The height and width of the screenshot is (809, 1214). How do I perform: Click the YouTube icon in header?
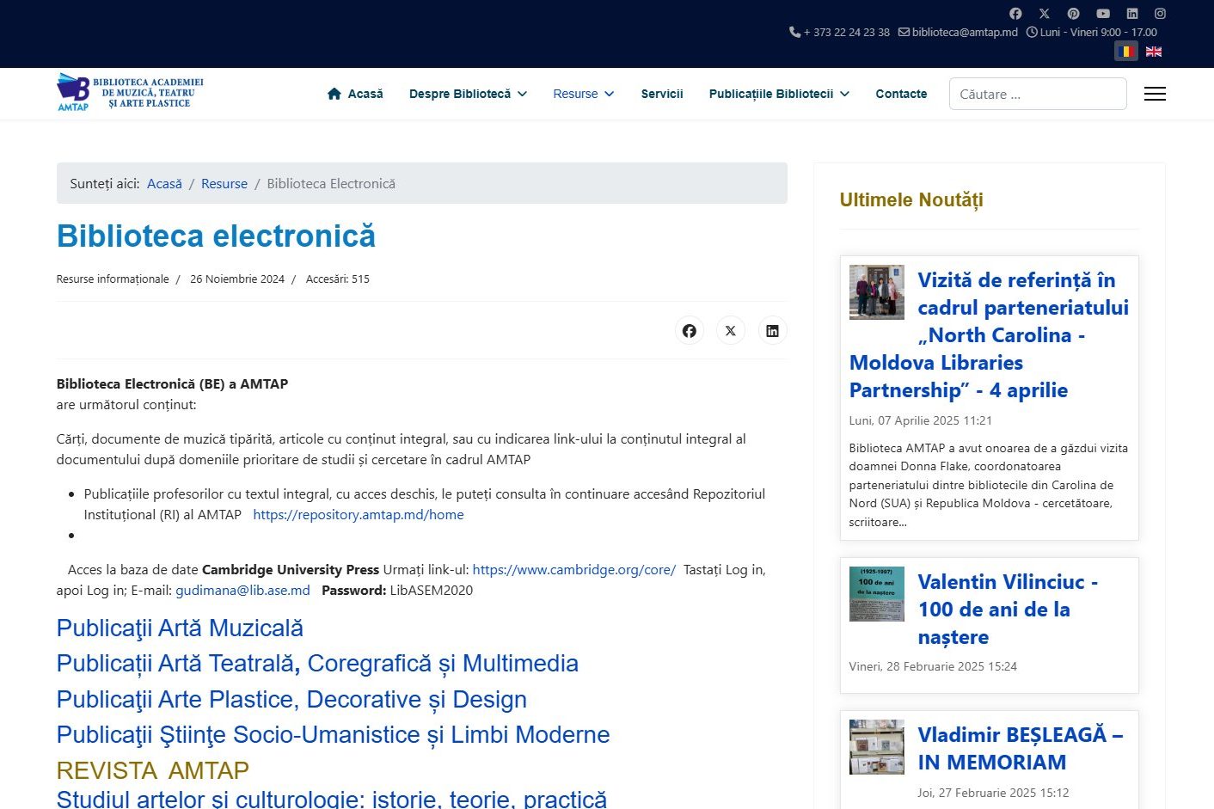coord(1103,14)
